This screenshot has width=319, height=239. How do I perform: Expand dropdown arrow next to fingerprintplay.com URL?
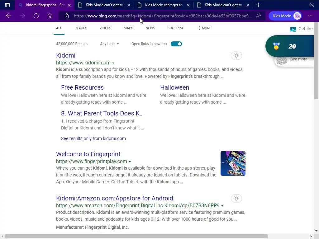tap(130, 162)
